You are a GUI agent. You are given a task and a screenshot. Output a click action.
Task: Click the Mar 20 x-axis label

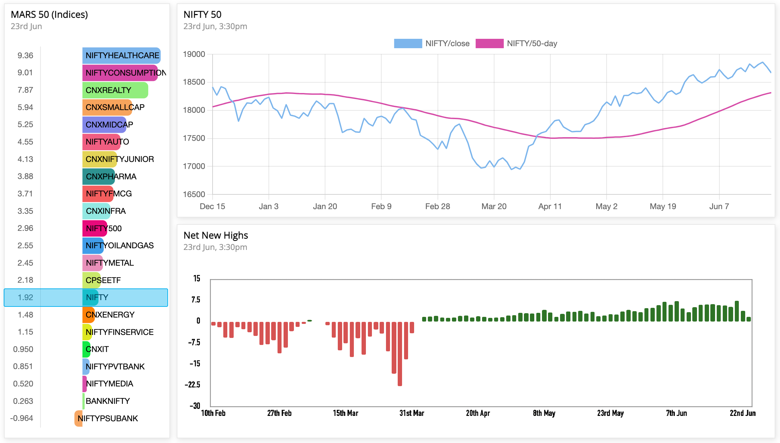coord(494,206)
